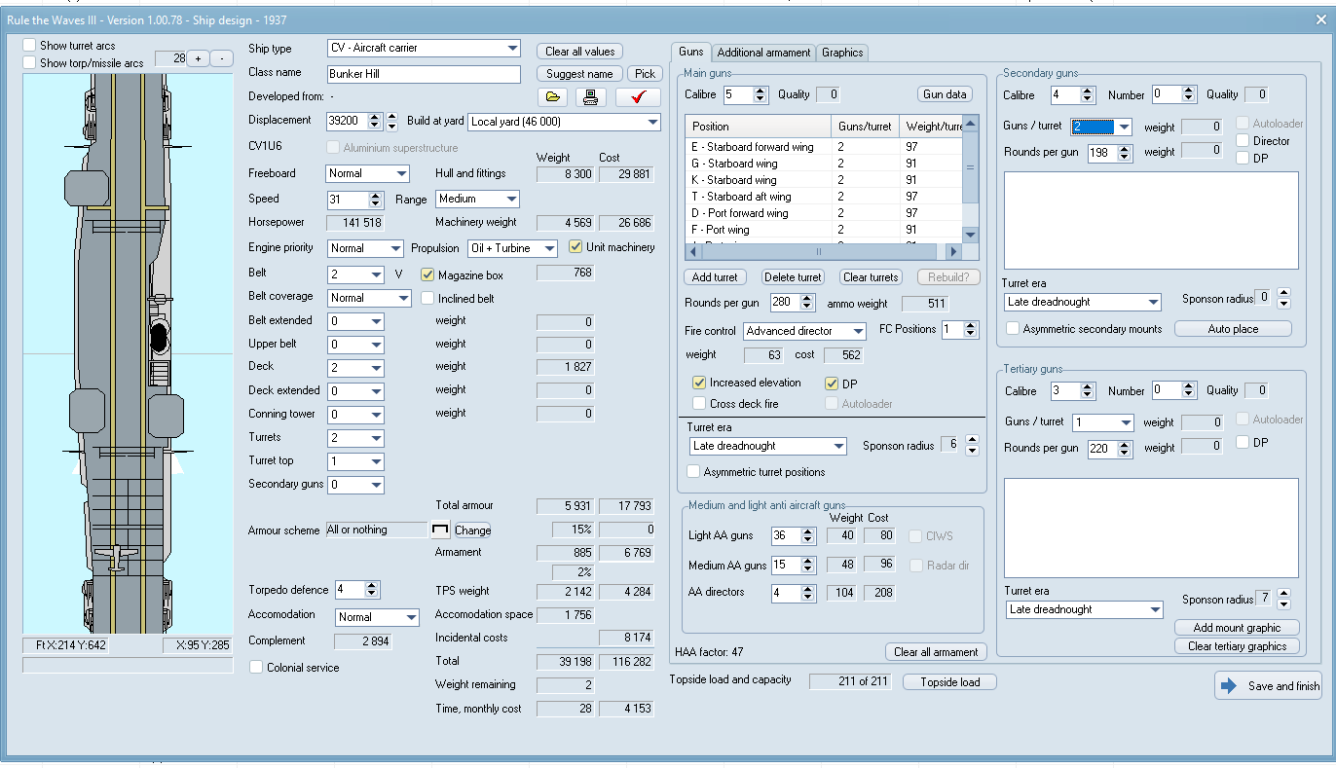Click Clear turrets button
This screenshot has width=1336, height=768.
click(x=872, y=277)
